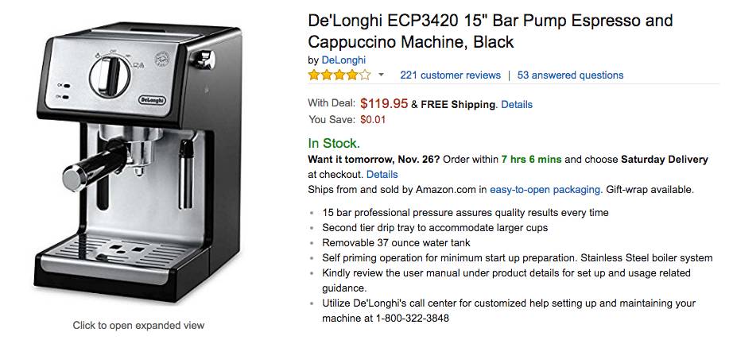Image resolution: width=733 pixels, height=340 pixels.
Task: Follow the easy-to-open packaging link
Action: point(545,190)
